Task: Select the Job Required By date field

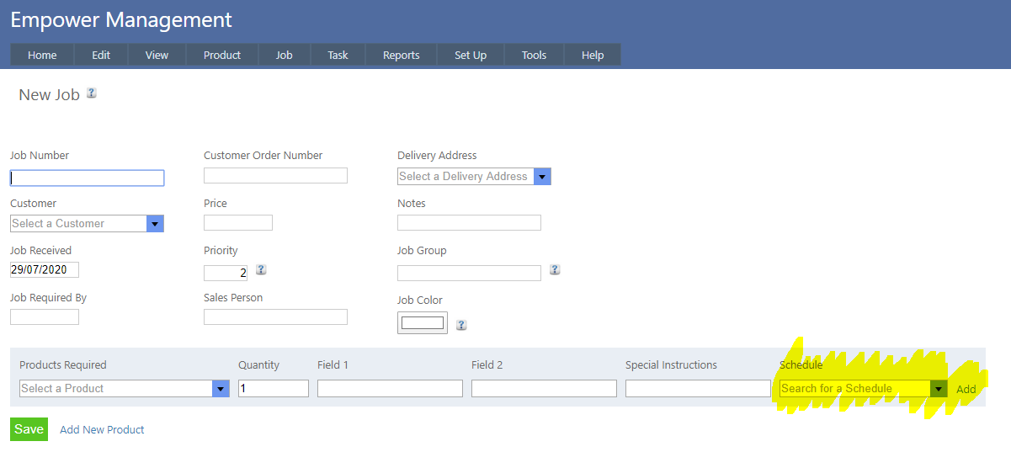Action: (x=45, y=317)
